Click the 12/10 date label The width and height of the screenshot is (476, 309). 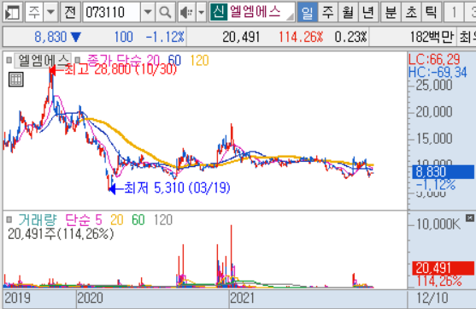click(x=432, y=299)
